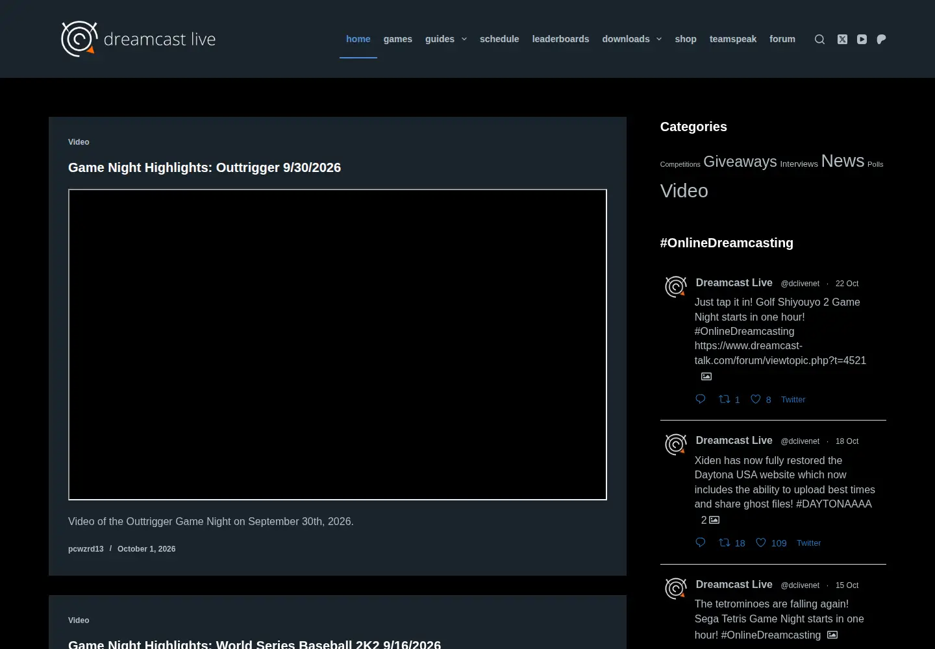
Task: Open the shop page
Action: 686,39
